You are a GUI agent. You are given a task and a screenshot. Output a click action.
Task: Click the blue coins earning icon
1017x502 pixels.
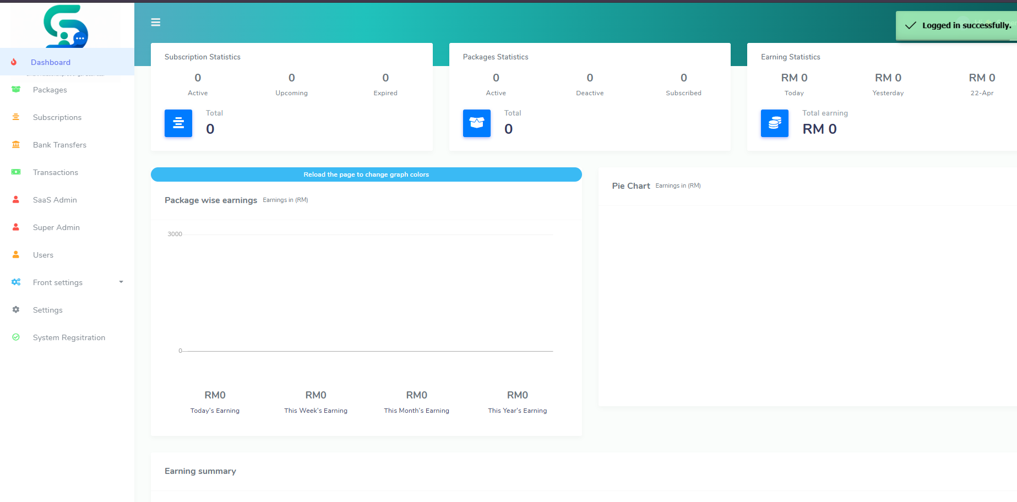pos(774,123)
